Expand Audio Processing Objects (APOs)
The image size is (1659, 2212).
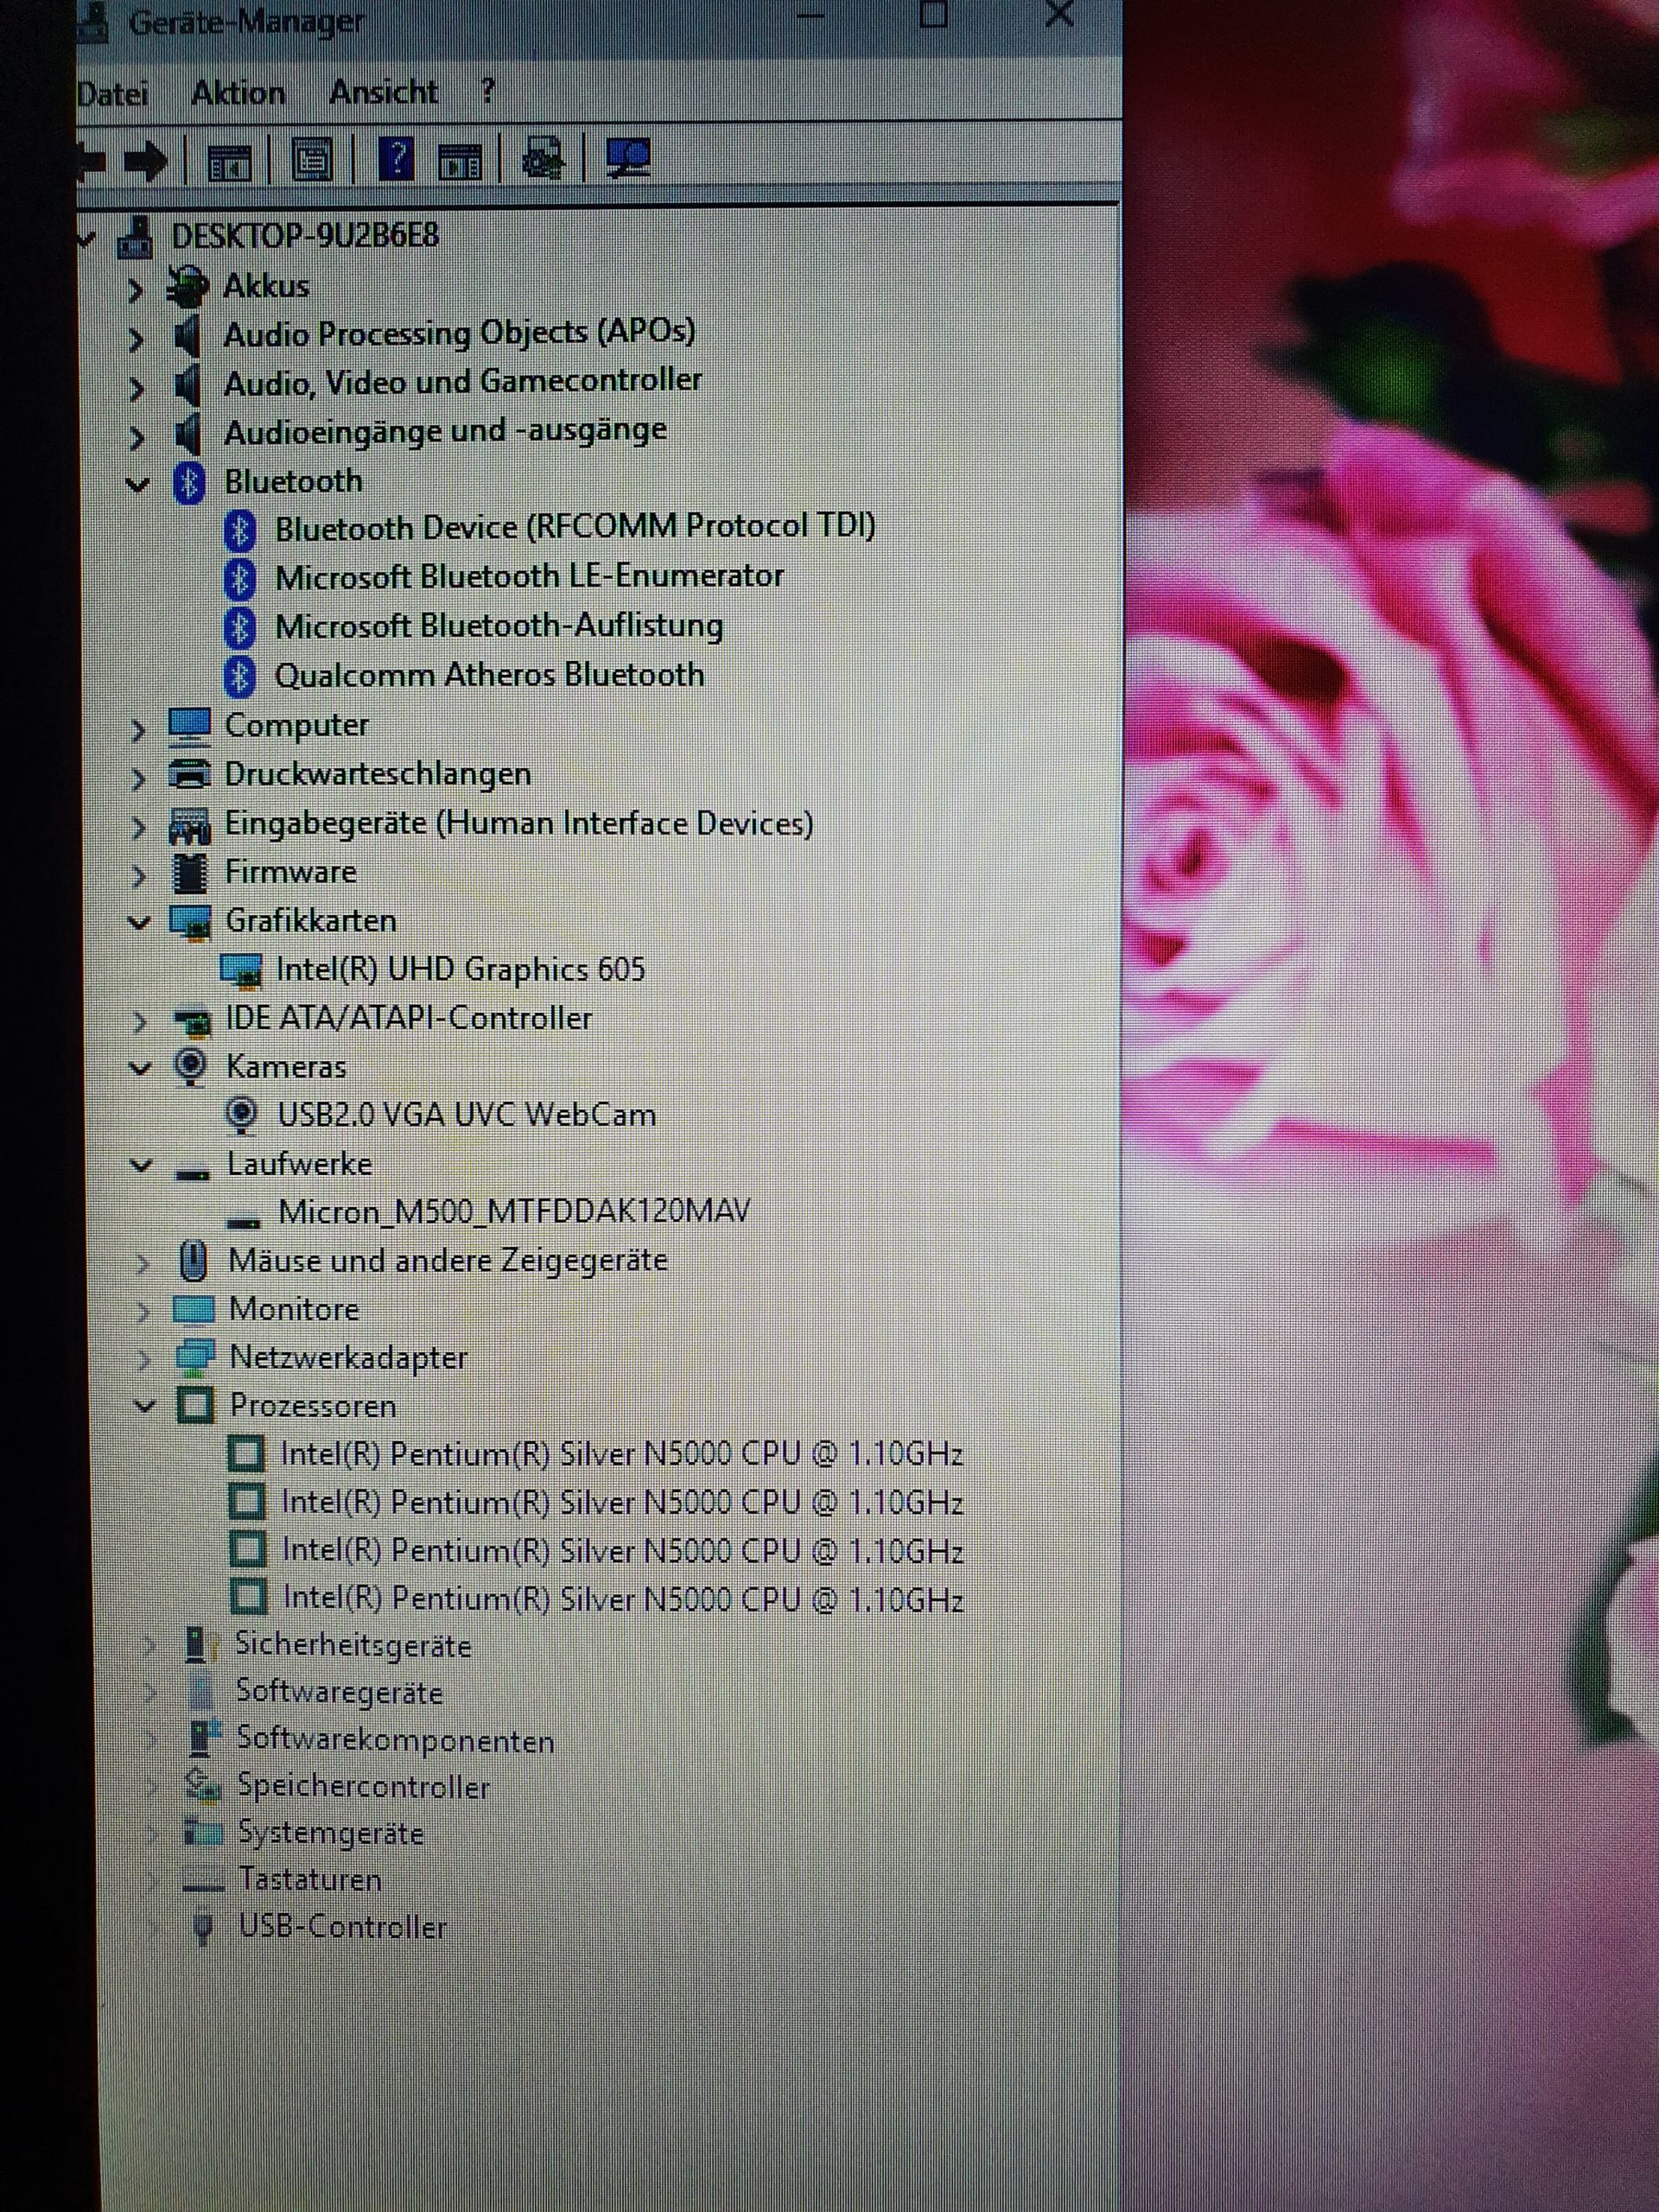pyautogui.click(x=135, y=339)
